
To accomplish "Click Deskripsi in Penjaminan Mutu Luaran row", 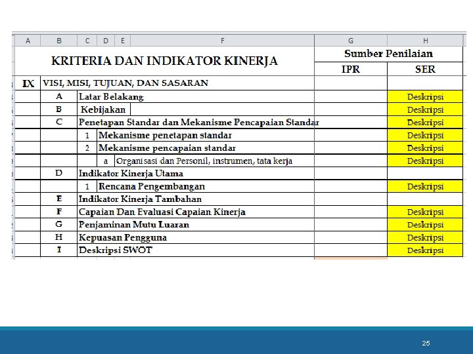I will pyautogui.click(x=425, y=225).
